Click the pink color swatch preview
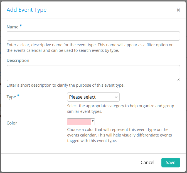This screenshot has height=173, width=187. [79, 122]
